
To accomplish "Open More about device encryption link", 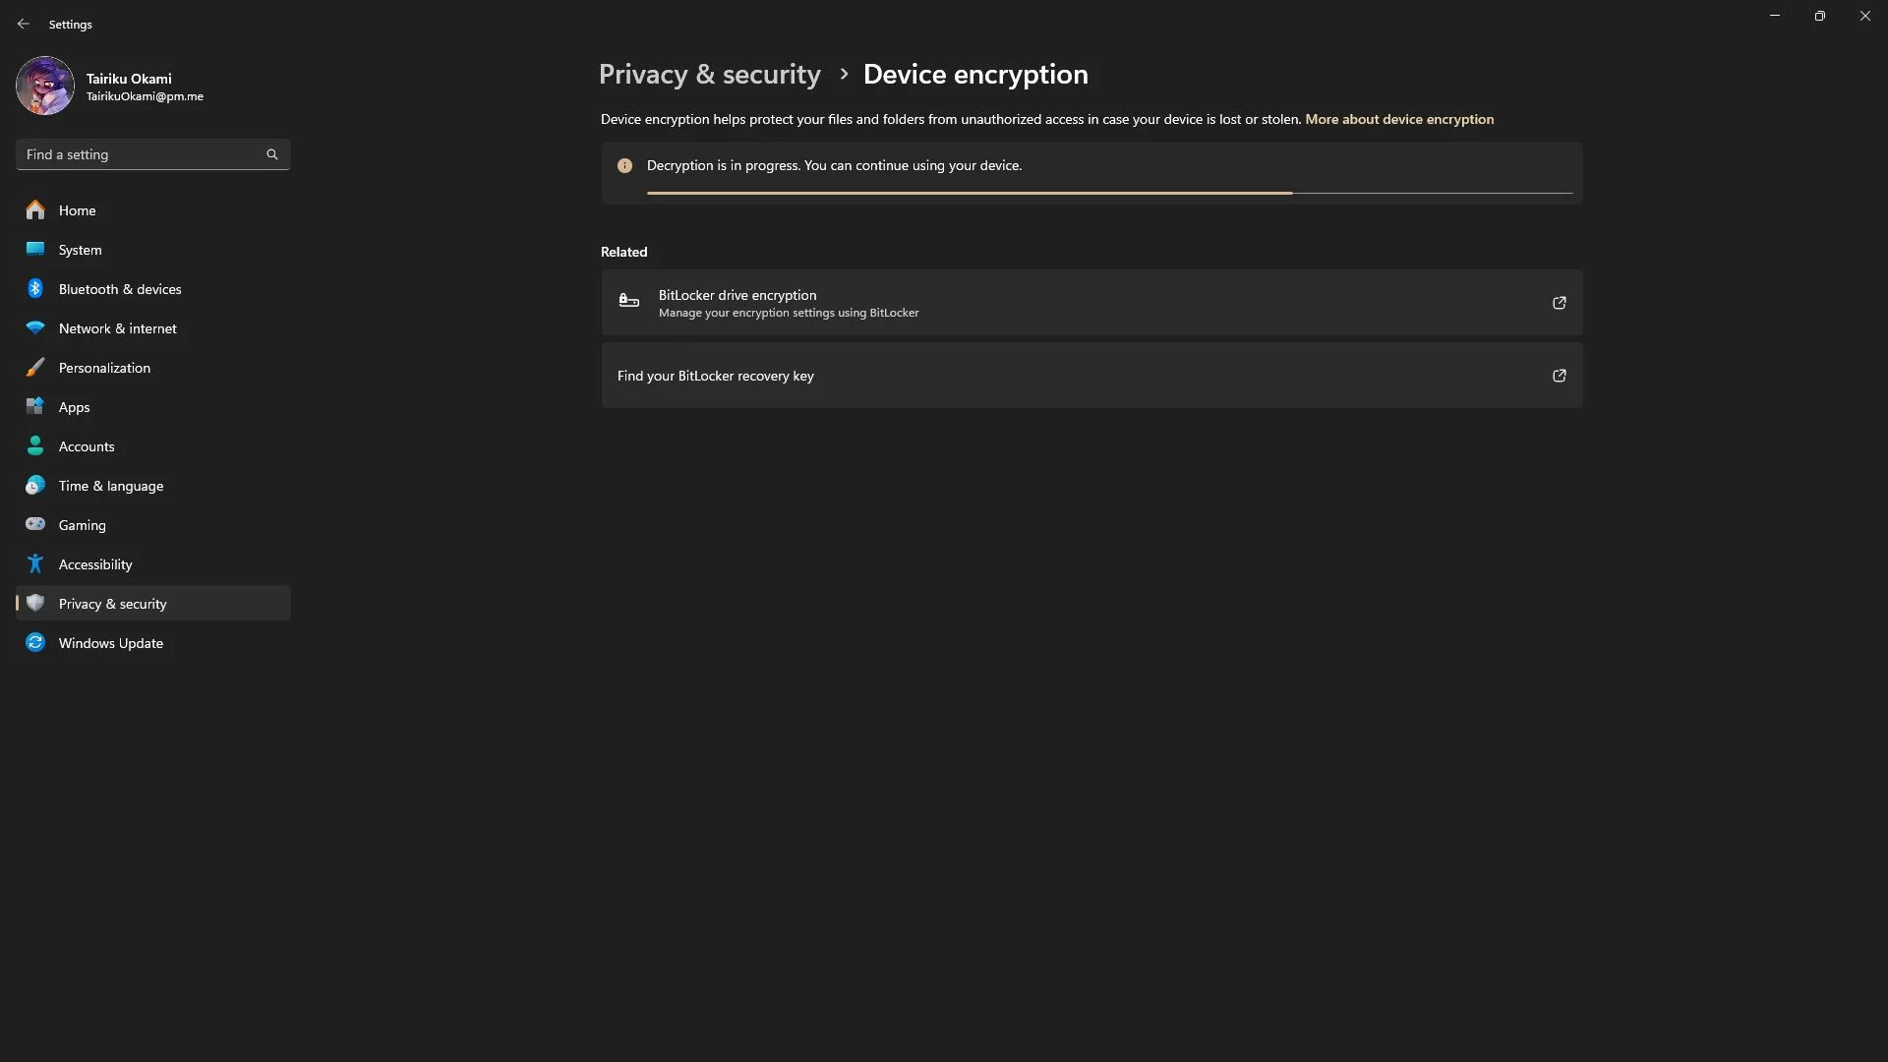I will (1398, 119).
